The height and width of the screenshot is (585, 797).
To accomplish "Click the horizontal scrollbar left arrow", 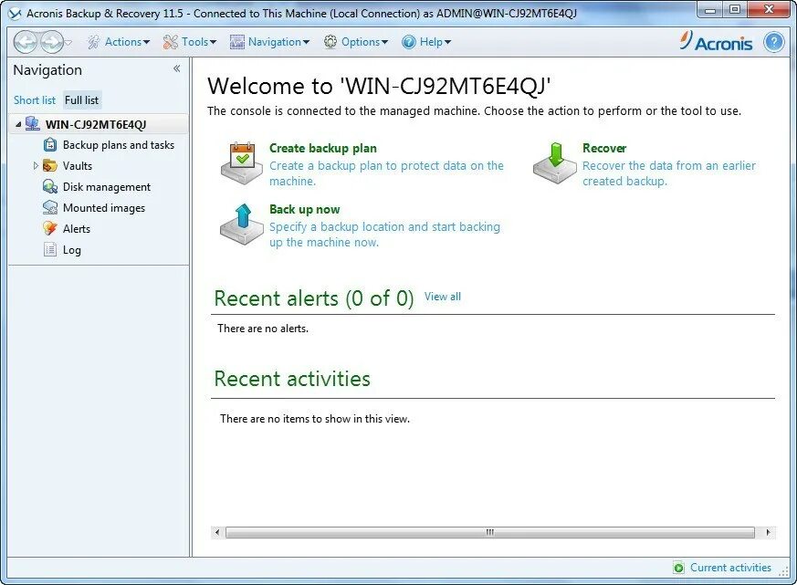I will tap(217, 533).
